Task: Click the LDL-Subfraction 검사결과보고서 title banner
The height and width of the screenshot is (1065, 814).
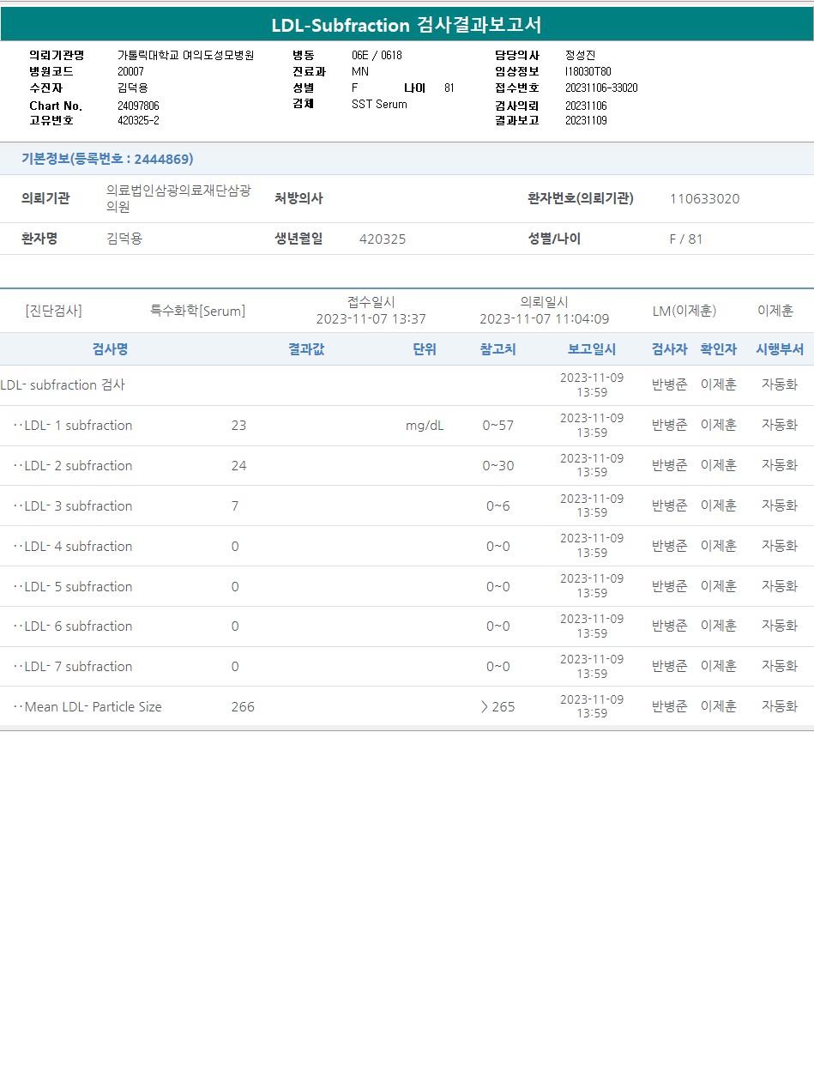Action: point(407,25)
